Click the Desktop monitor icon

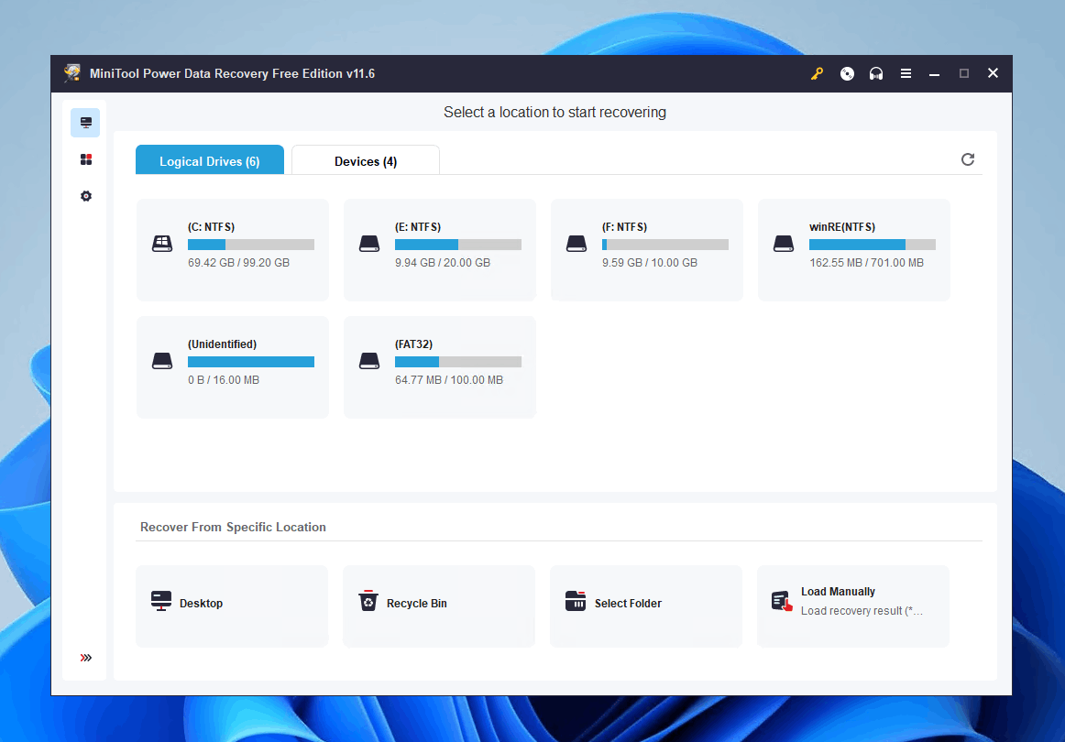tap(161, 601)
